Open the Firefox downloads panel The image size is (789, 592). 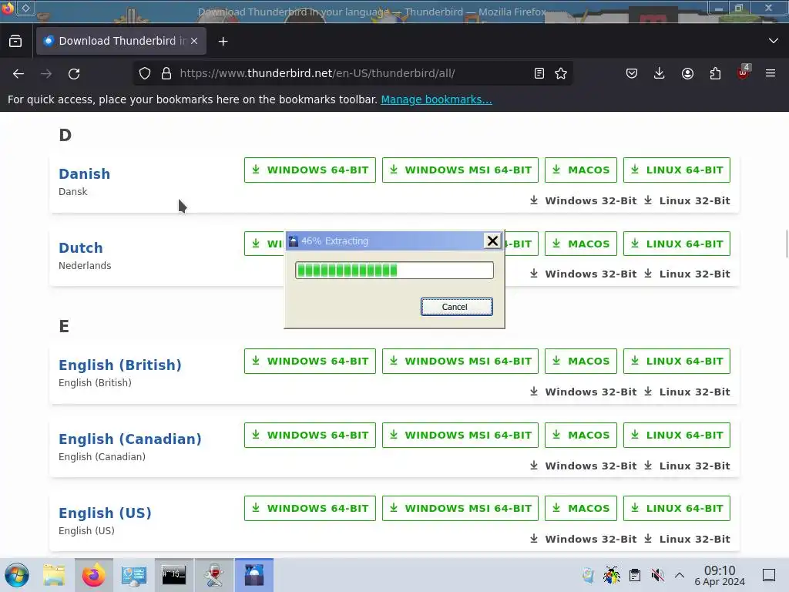(x=660, y=73)
